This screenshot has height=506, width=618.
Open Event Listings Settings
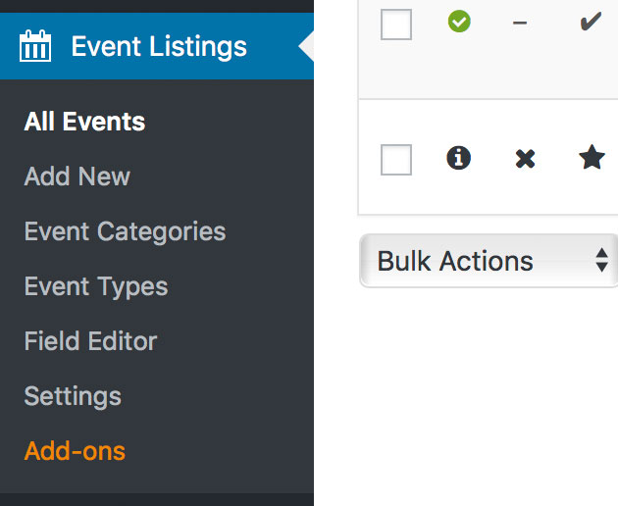pos(73,396)
